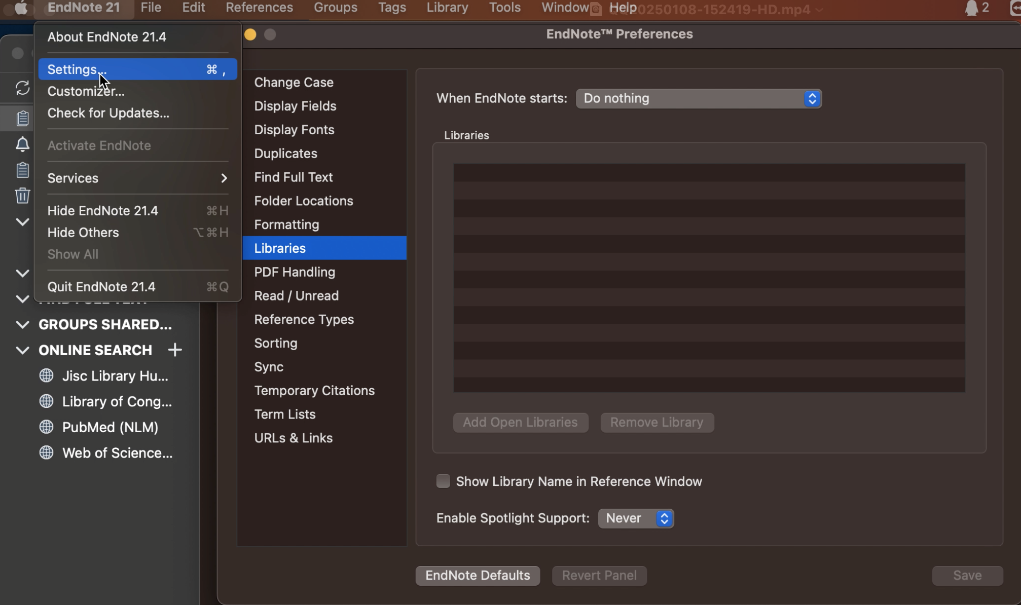
Task: Open PDF Handling preferences
Action: 324,272
